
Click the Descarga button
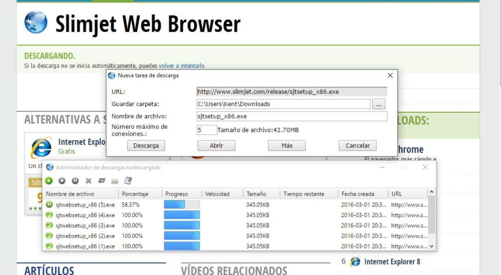(146, 145)
